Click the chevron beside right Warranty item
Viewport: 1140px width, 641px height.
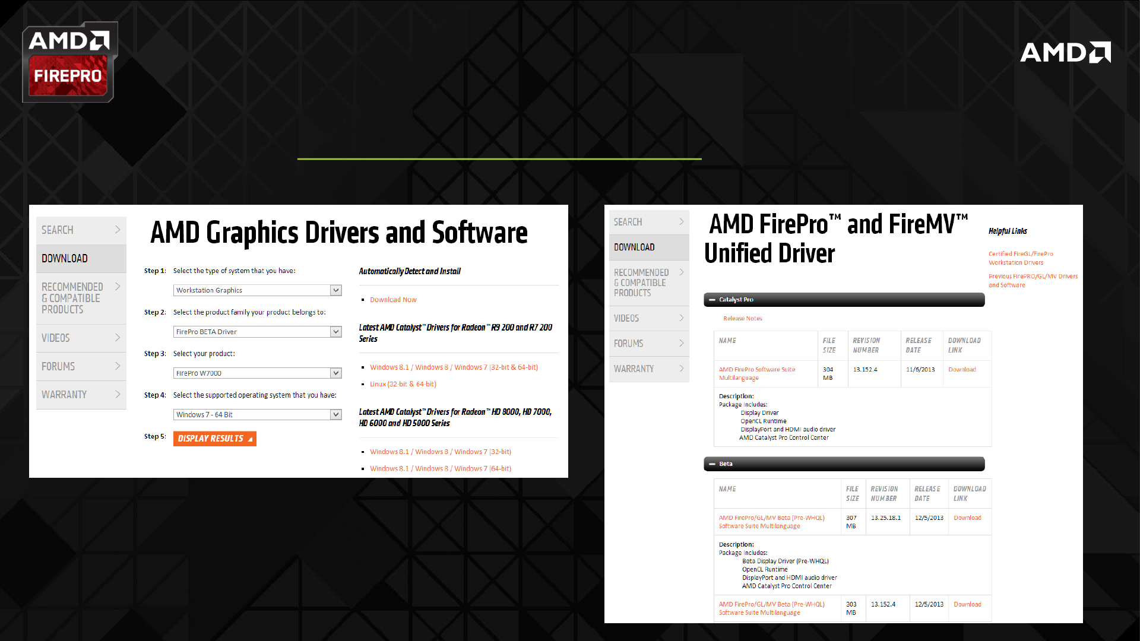coord(682,369)
